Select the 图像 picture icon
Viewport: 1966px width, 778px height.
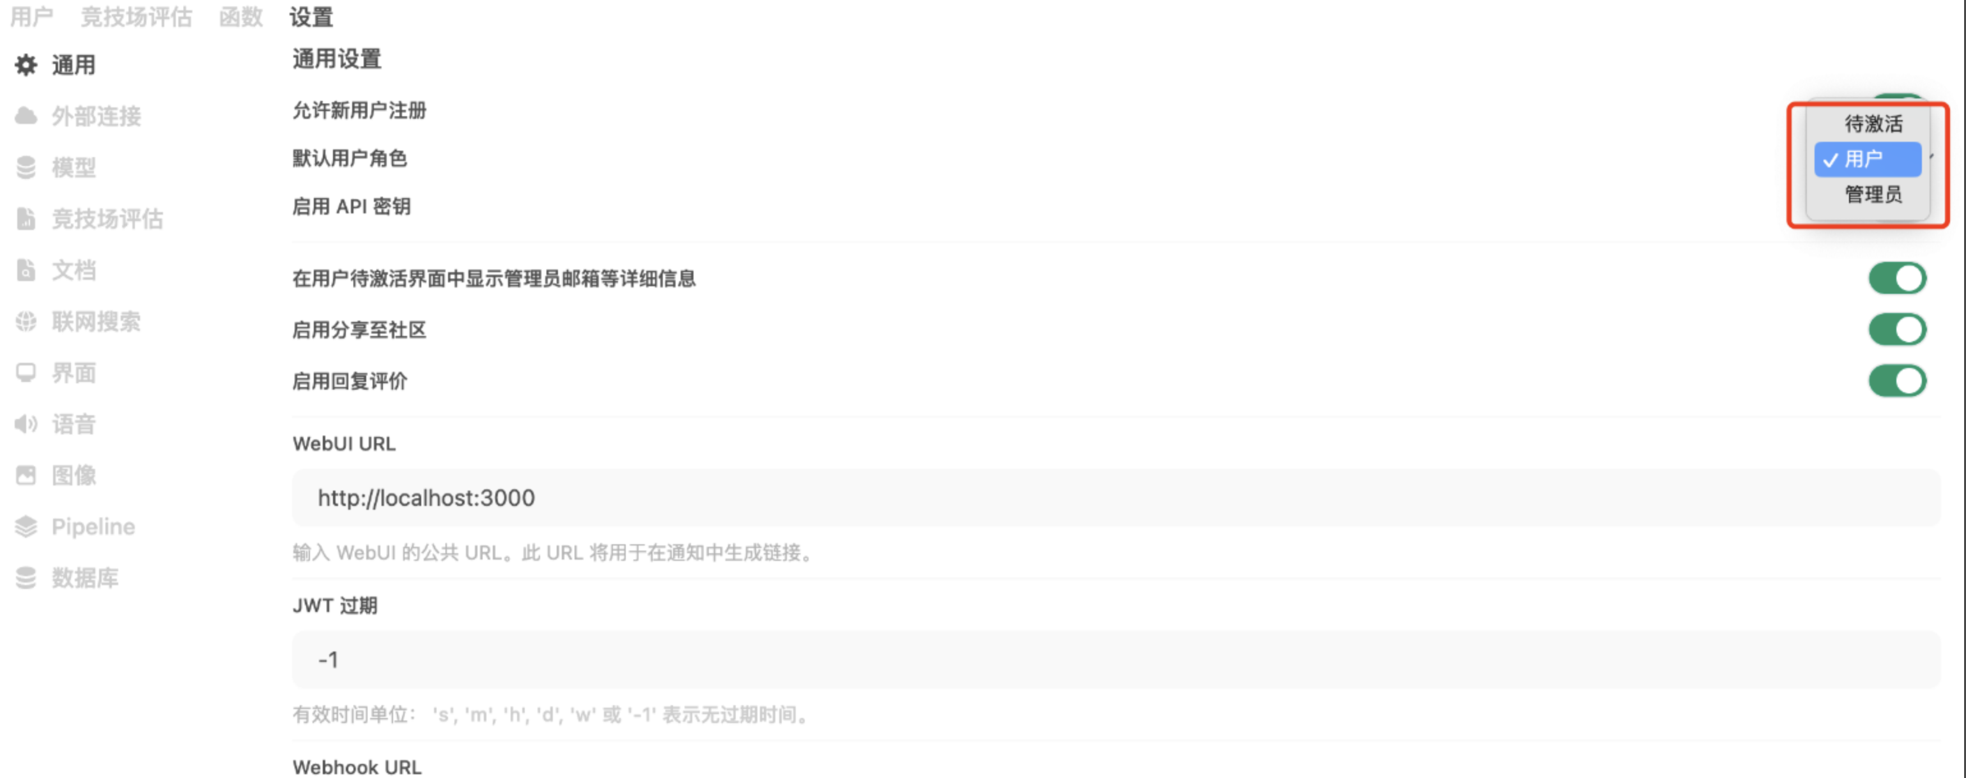click(26, 475)
